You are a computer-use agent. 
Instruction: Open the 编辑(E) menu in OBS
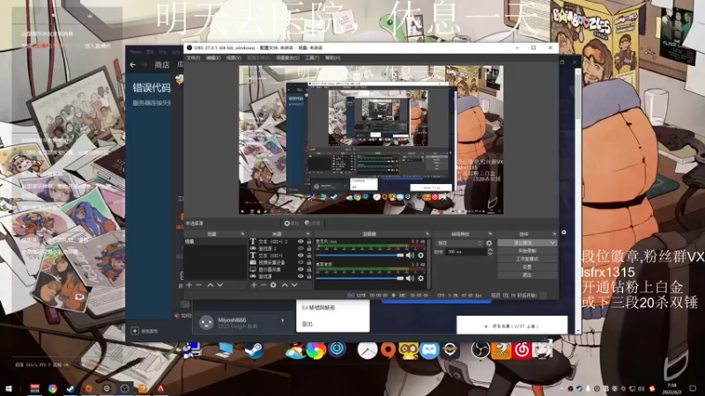coord(213,58)
